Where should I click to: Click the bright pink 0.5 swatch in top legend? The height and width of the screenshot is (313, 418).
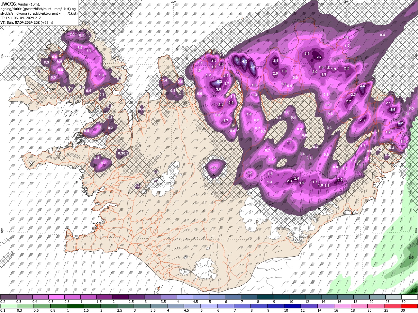(56, 297)
